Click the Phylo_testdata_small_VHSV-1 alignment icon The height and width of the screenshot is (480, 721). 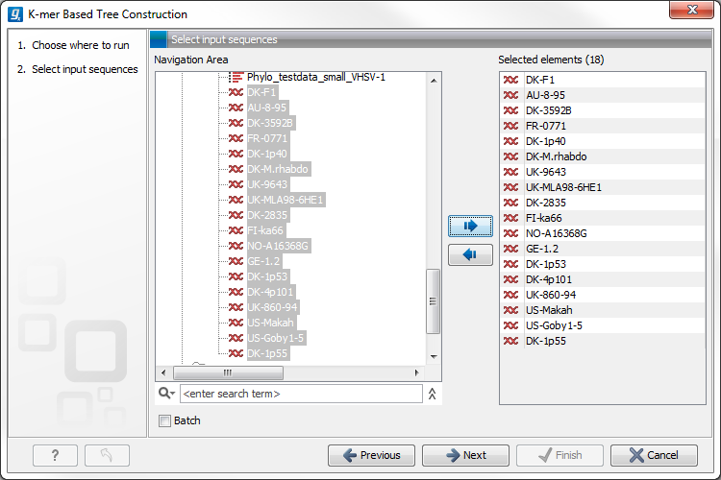(236, 77)
